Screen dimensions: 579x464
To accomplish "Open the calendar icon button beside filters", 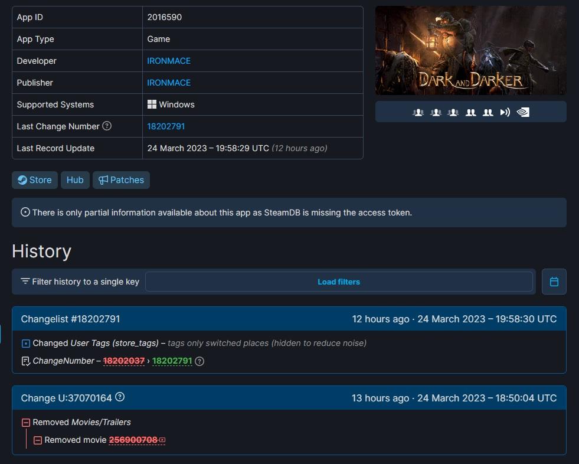I will coord(554,282).
